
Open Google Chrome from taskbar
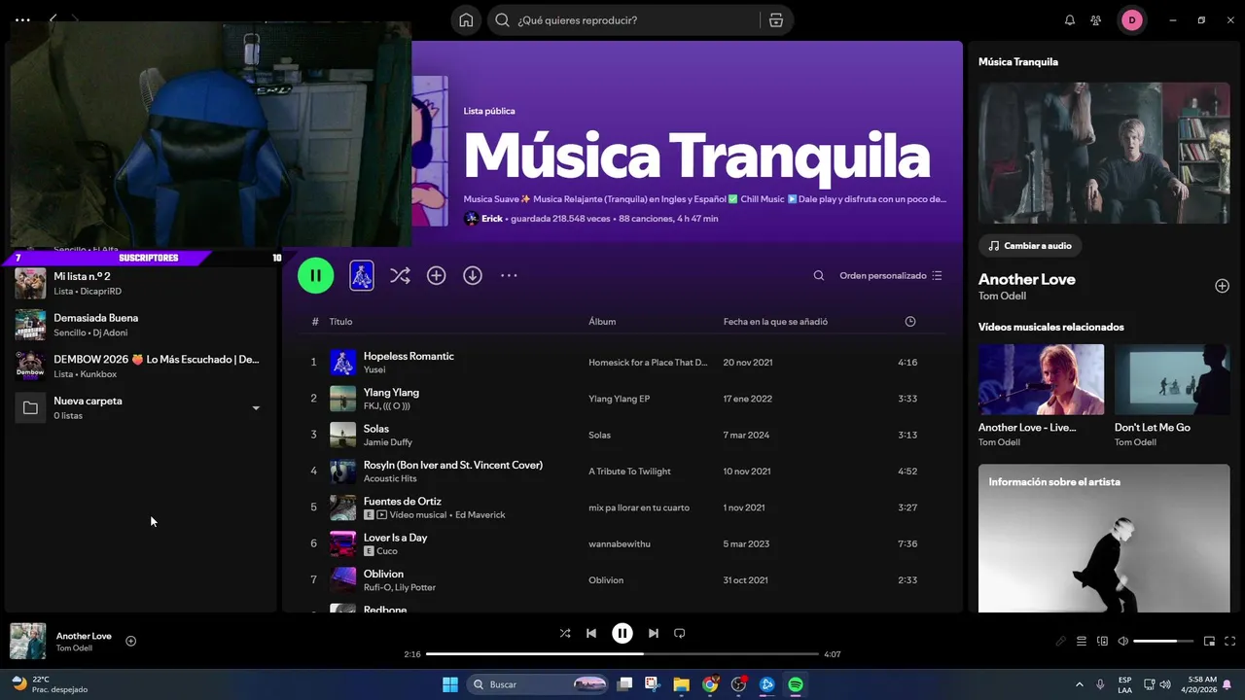click(x=710, y=684)
